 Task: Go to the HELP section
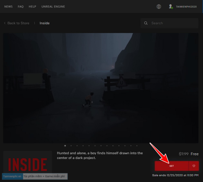(32, 6)
